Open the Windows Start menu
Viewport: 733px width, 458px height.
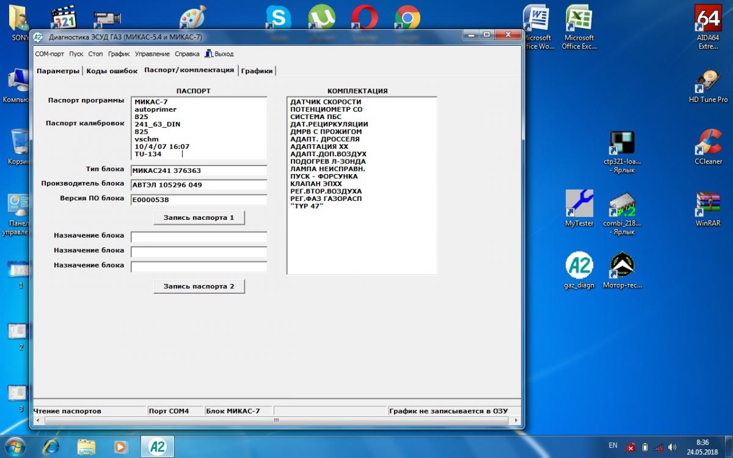pyautogui.click(x=14, y=446)
